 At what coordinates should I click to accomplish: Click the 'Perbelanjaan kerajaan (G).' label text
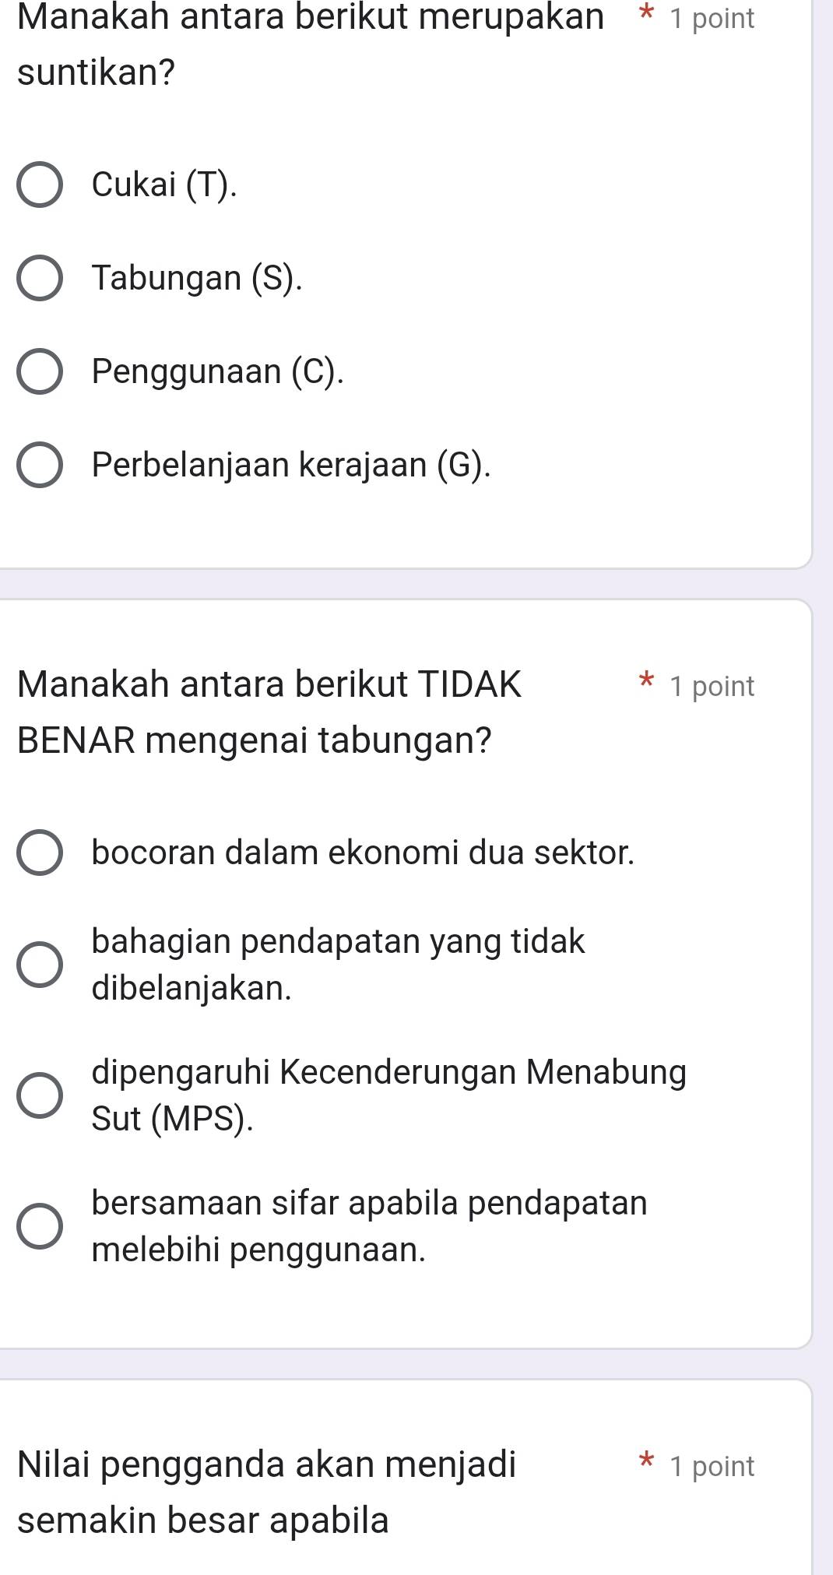point(291,465)
